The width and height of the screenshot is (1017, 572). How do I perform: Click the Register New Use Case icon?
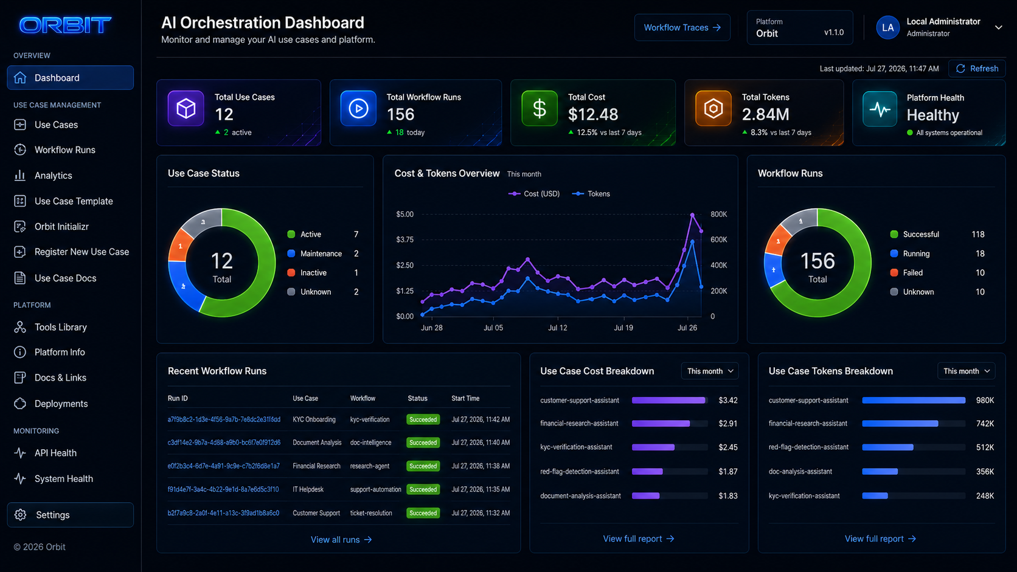coord(20,252)
